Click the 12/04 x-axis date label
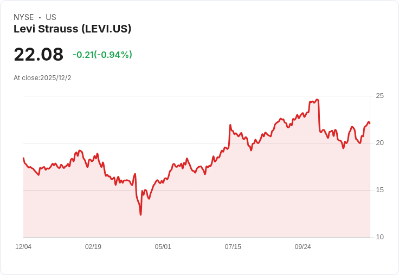Viewport: 399px width, 275px height. click(x=23, y=246)
